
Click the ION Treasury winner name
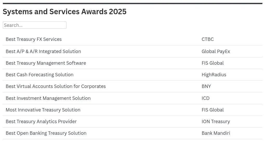(x=216, y=122)
